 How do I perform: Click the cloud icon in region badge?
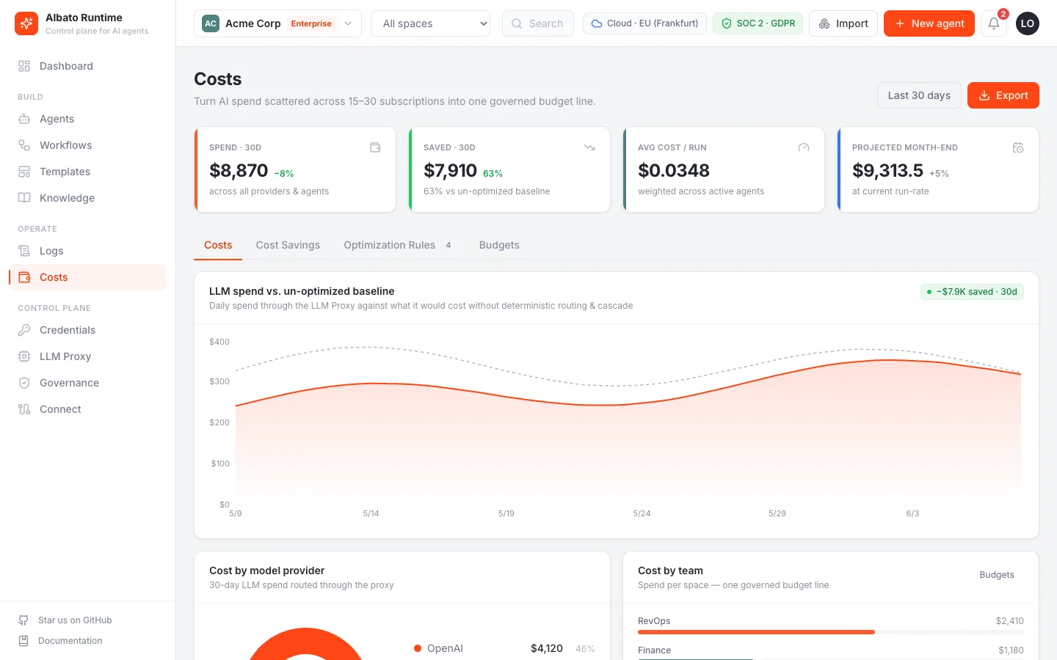click(597, 23)
